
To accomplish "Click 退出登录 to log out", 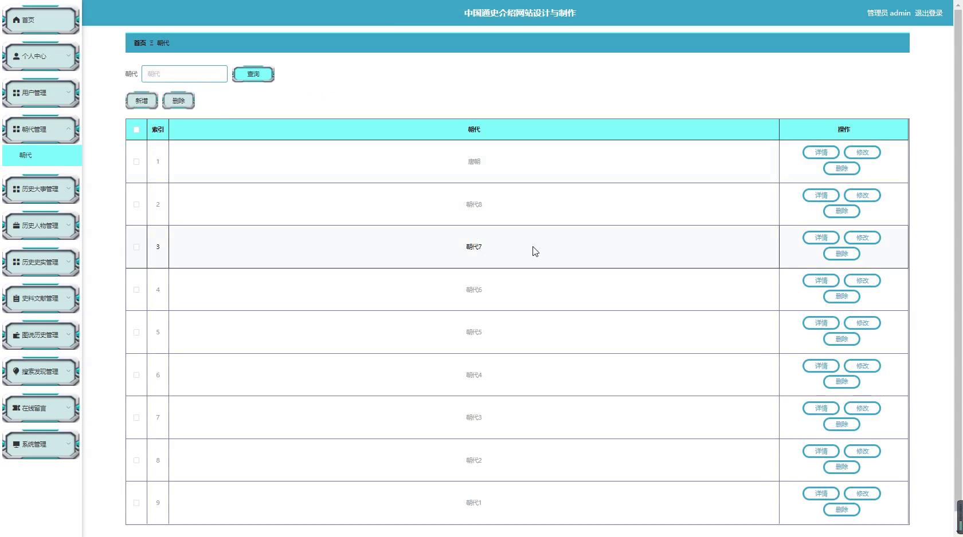I will click(929, 13).
